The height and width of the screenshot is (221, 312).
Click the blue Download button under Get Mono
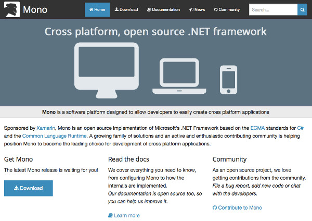point(29,188)
